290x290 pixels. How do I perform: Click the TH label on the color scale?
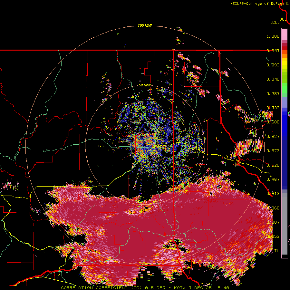[x=277, y=251]
